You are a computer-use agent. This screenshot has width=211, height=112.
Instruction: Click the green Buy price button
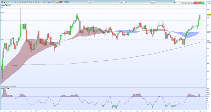[201, 3]
